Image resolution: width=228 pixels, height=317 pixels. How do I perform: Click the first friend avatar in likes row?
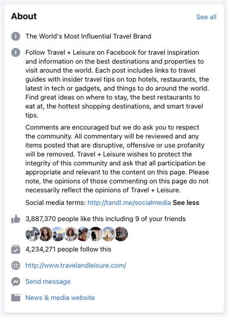pyautogui.click(x=32, y=234)
